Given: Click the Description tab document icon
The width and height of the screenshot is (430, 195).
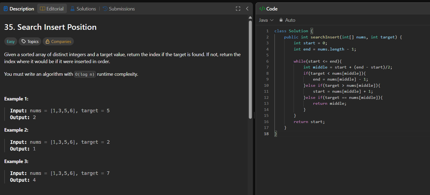Looking at the screenshot, I should coord(5,9).
